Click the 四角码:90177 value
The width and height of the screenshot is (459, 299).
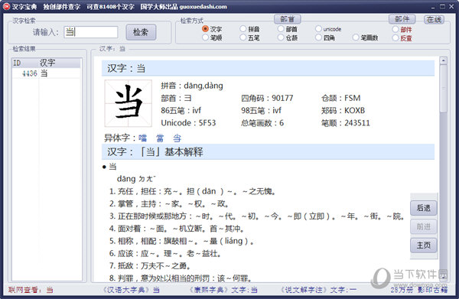tap(267, 98)
